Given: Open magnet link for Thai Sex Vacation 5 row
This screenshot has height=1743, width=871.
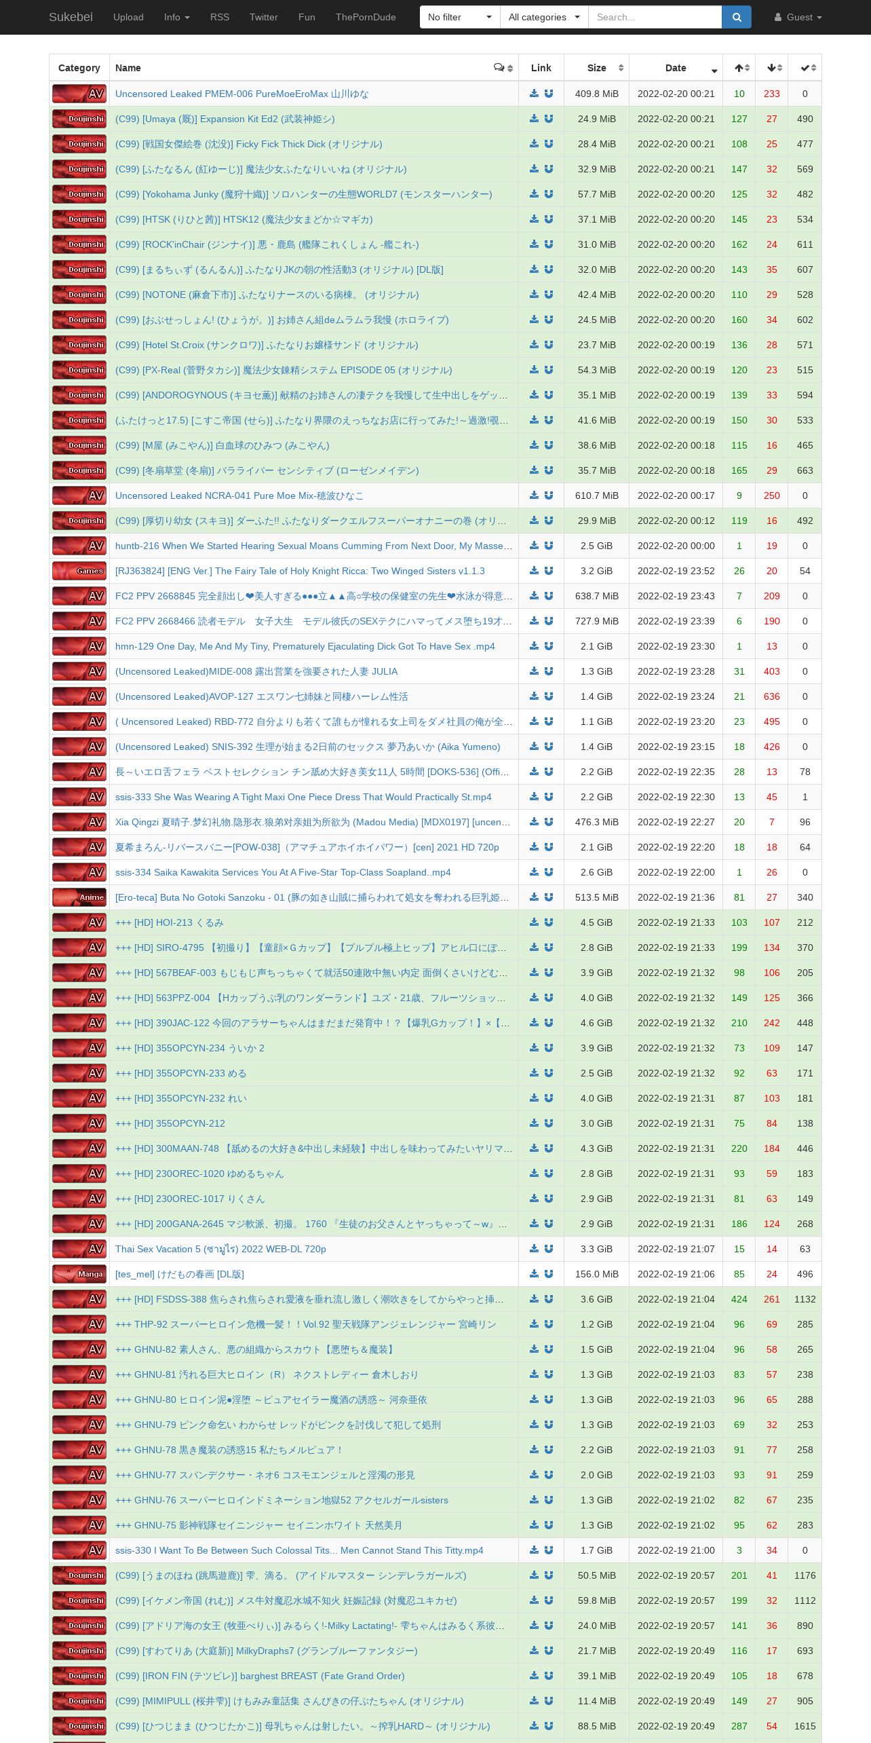Looking at the screenshot, I should pos(549,1249).
